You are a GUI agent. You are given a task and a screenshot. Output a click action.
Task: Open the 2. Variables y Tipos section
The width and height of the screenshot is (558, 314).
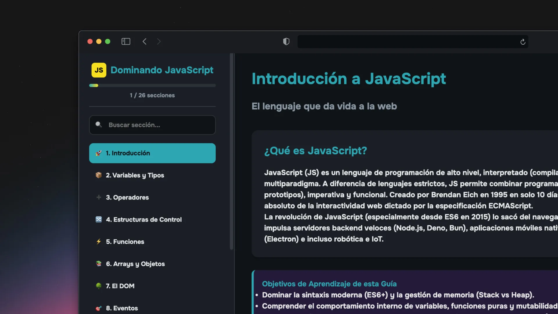click(152, 175)
